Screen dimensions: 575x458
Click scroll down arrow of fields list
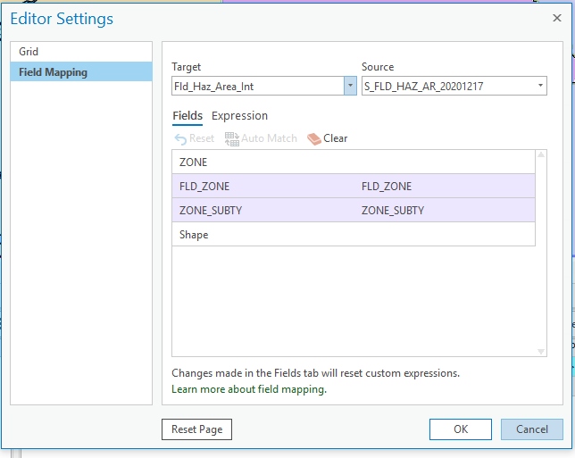541,351
